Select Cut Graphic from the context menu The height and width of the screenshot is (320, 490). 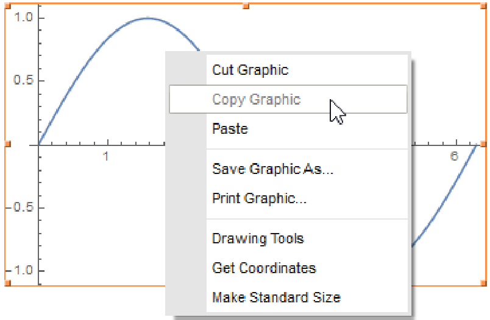250,70
